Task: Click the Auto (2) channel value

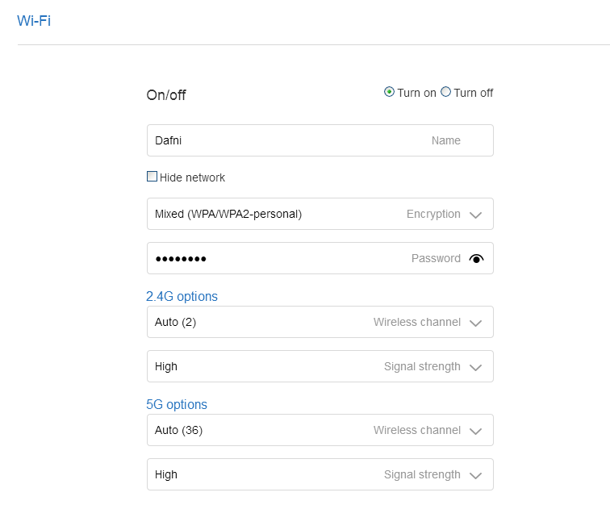Action: (x=176, y=322)
